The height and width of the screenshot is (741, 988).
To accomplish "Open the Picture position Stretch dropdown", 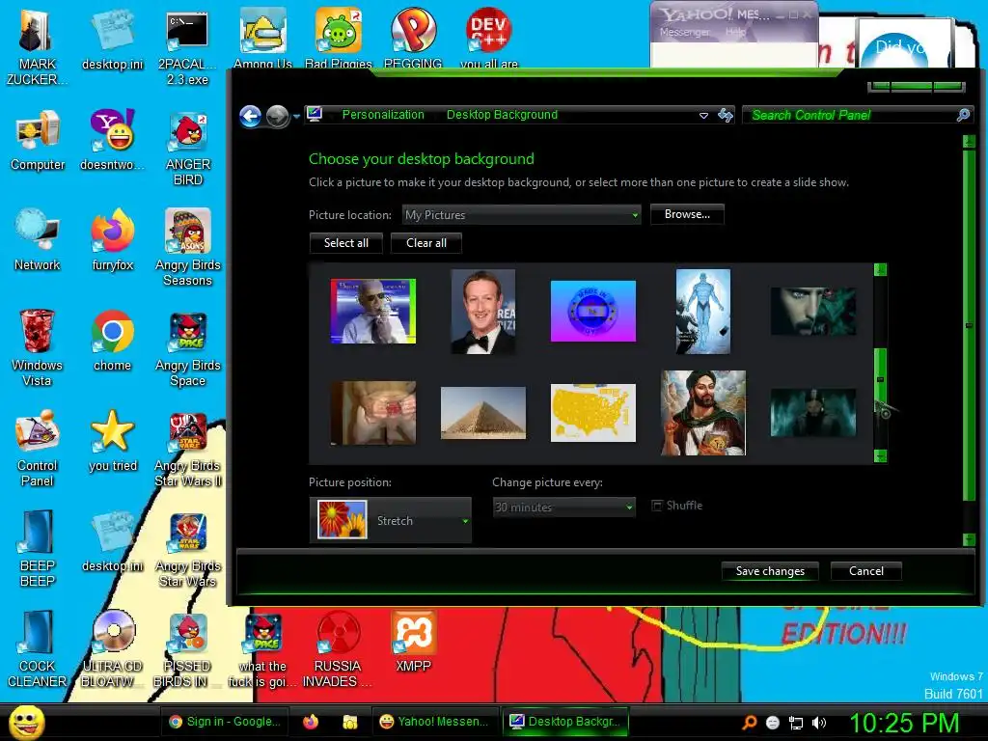I will point(391,520).
